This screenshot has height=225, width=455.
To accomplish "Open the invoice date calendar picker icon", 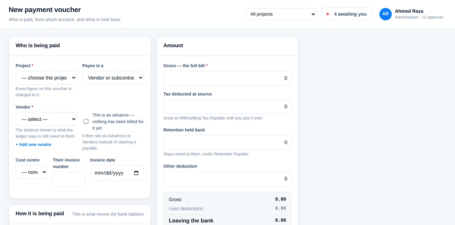I will pos(136,173).
